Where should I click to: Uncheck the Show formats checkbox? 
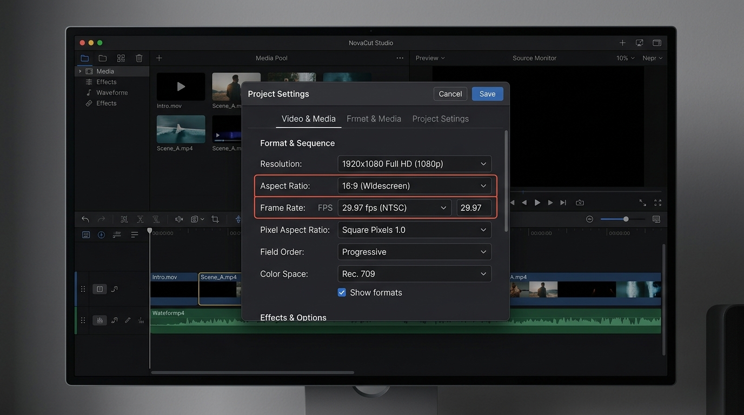click(x=342, y=292)
